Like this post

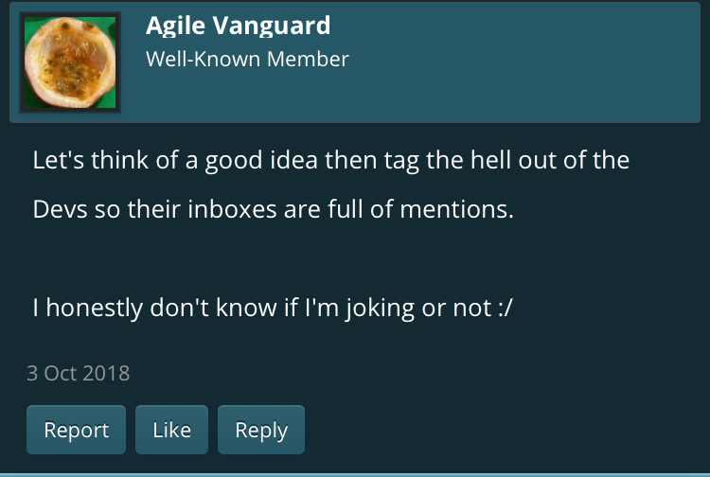(x=171, y=430)
